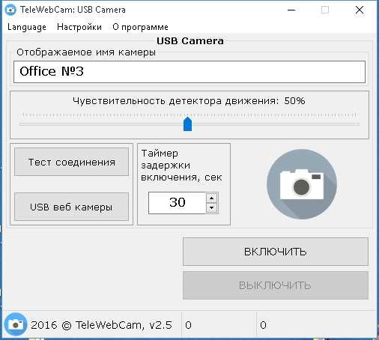Click the 2016 © TeleWebCam version text

[x=101, y=325]
